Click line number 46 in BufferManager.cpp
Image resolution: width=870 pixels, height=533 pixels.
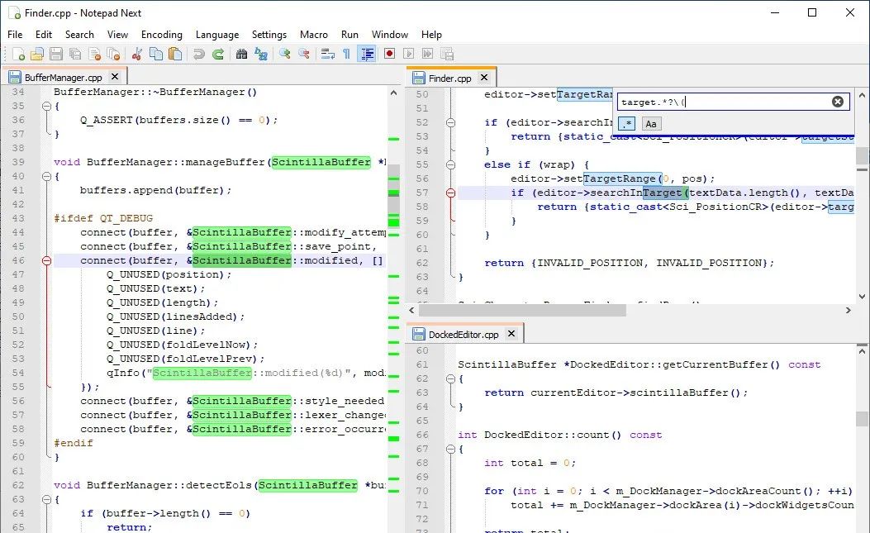18,260
